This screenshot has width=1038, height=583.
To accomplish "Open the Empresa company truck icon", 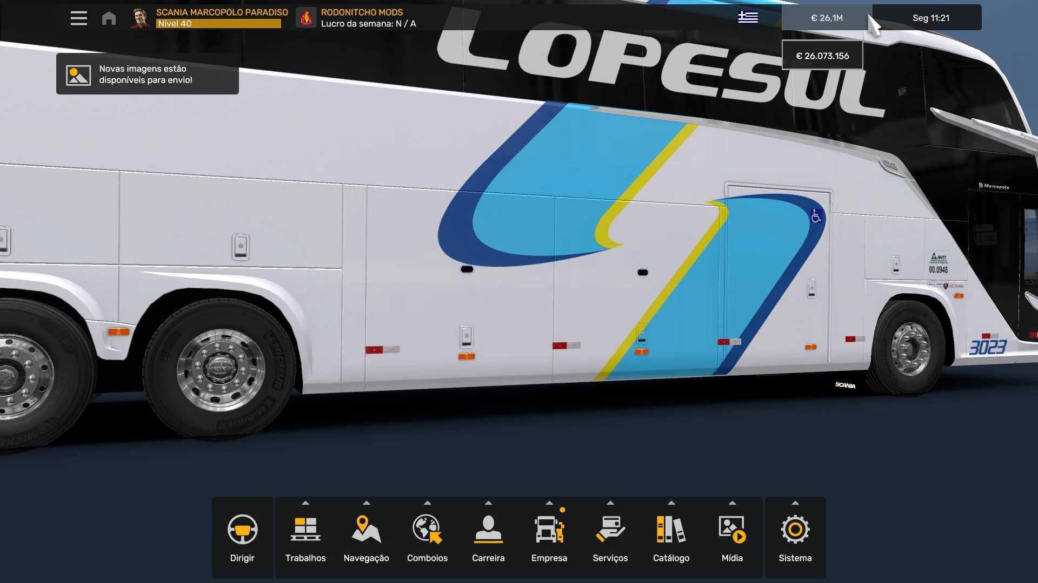I will [x=549, y=530].
